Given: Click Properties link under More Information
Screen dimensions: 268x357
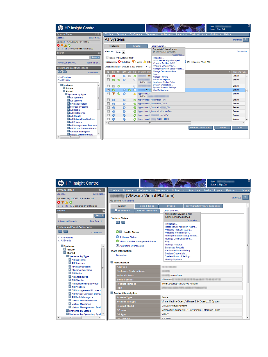Looking at the screenshot, I should pyautogui.click(x=121, y=255).
